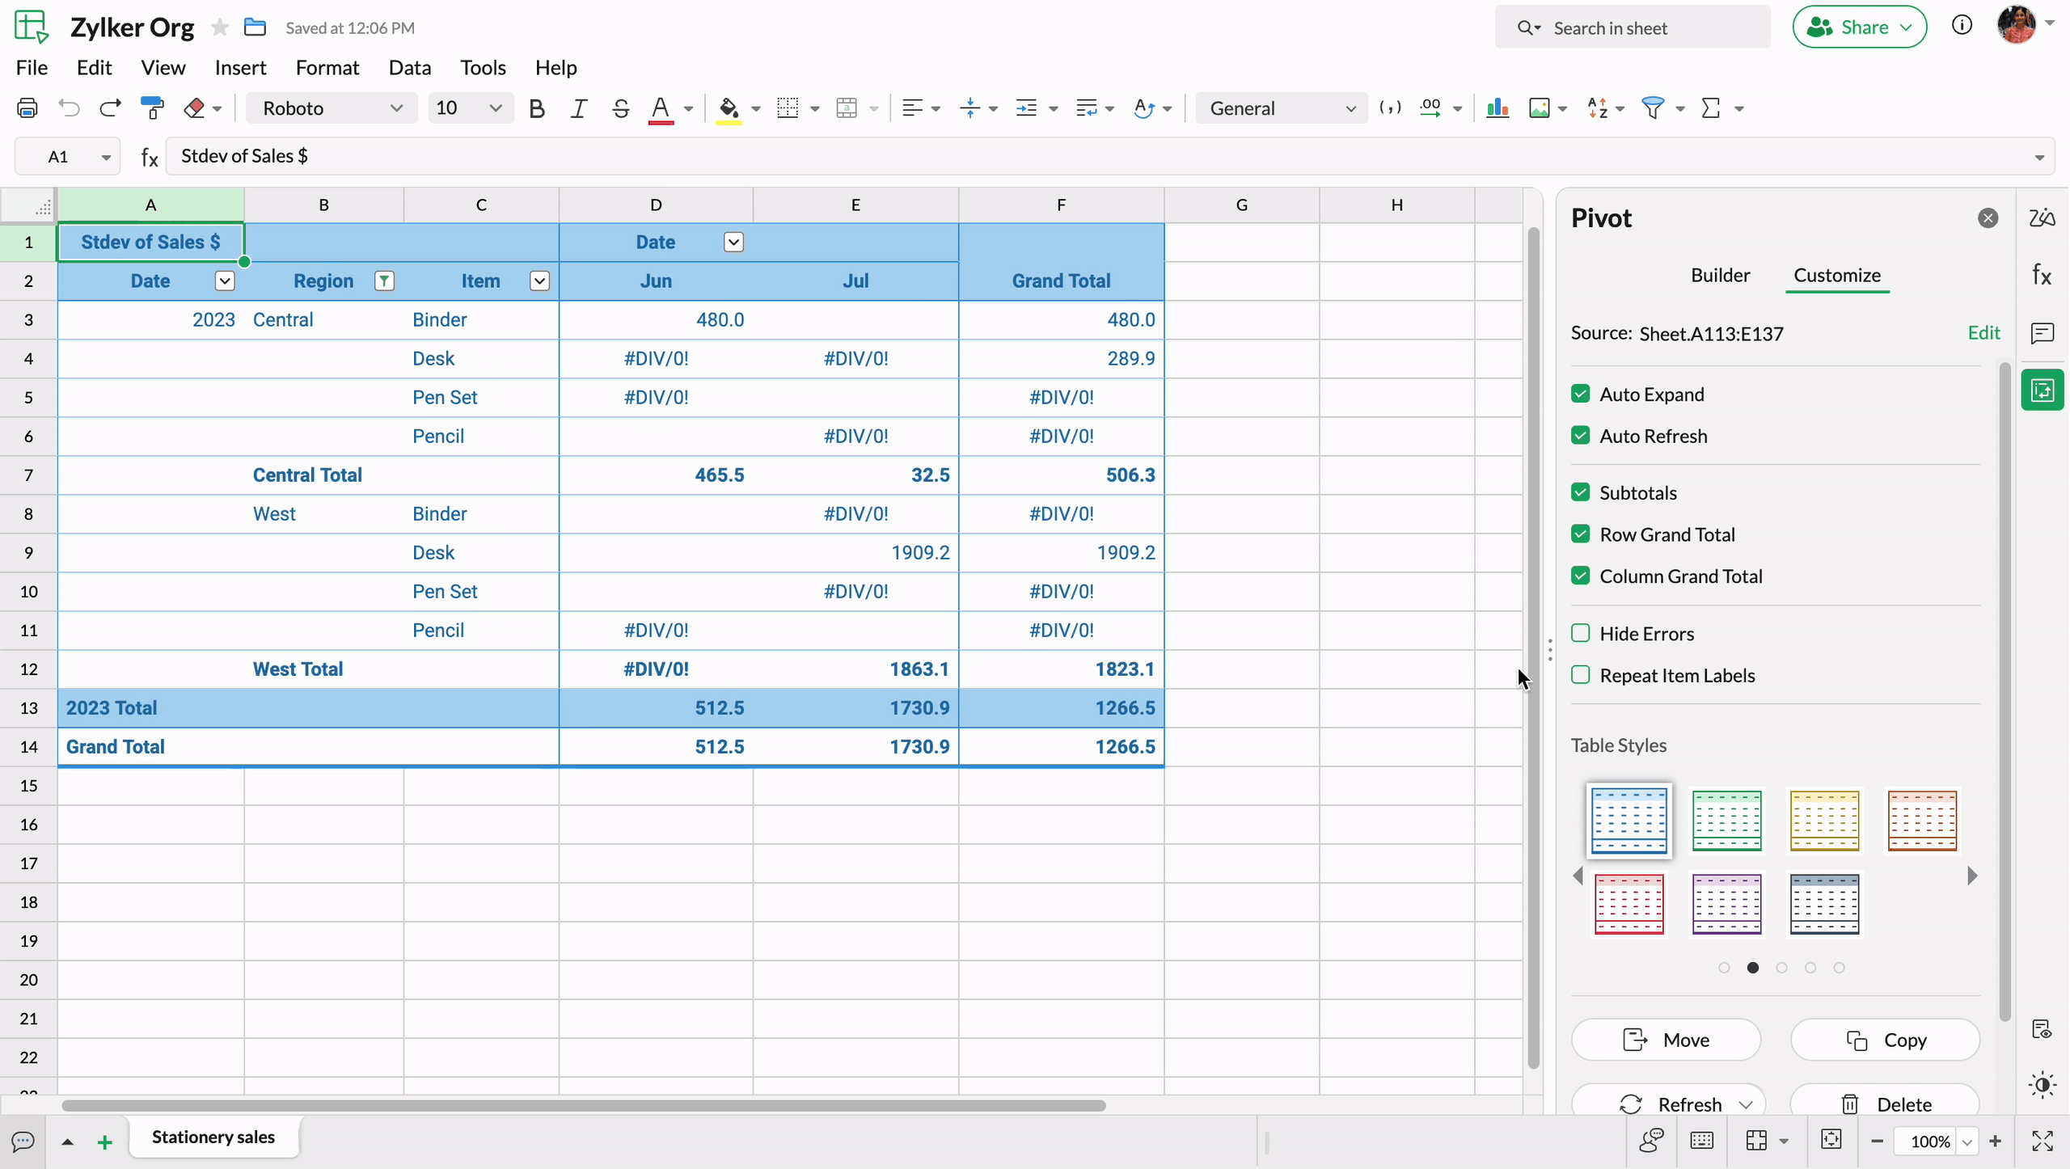
Task: Click the insert image icon
Action: [x=1539, y=108]
